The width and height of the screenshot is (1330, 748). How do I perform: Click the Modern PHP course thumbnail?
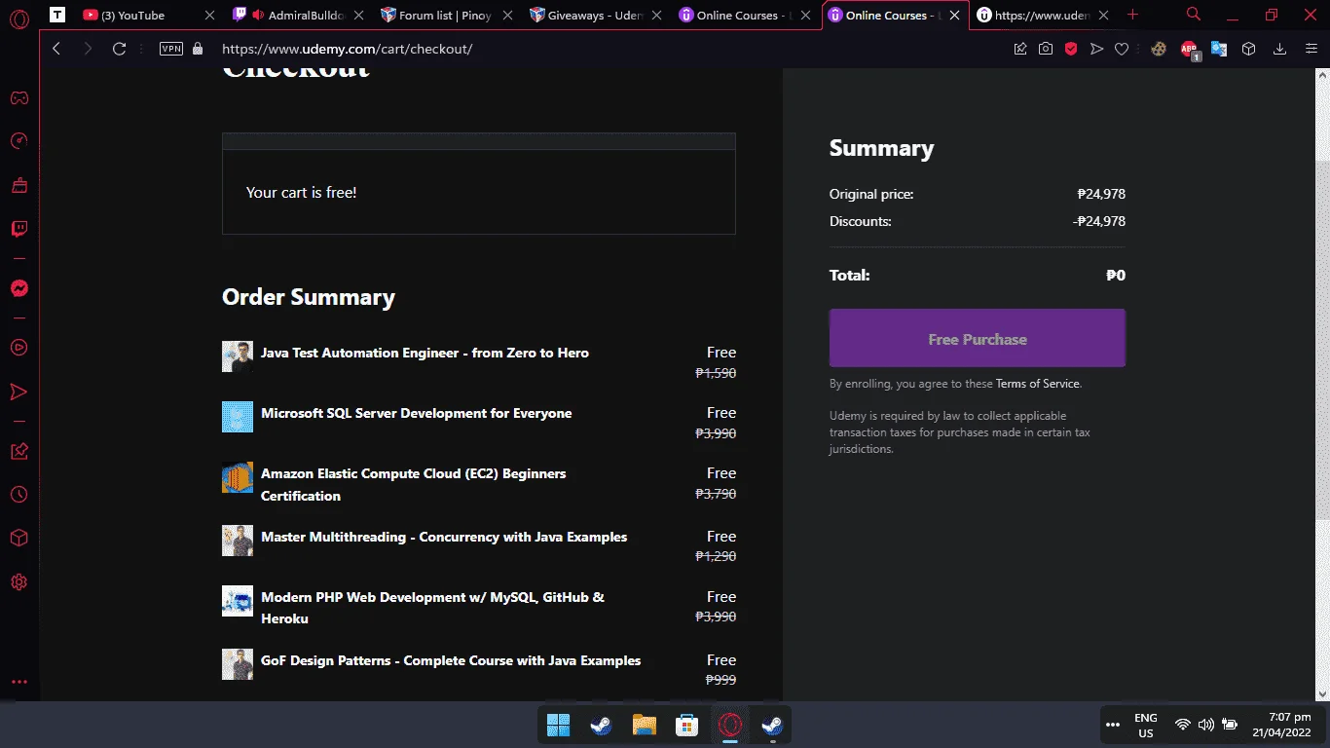pyautogui.click(x=238, y=601)
